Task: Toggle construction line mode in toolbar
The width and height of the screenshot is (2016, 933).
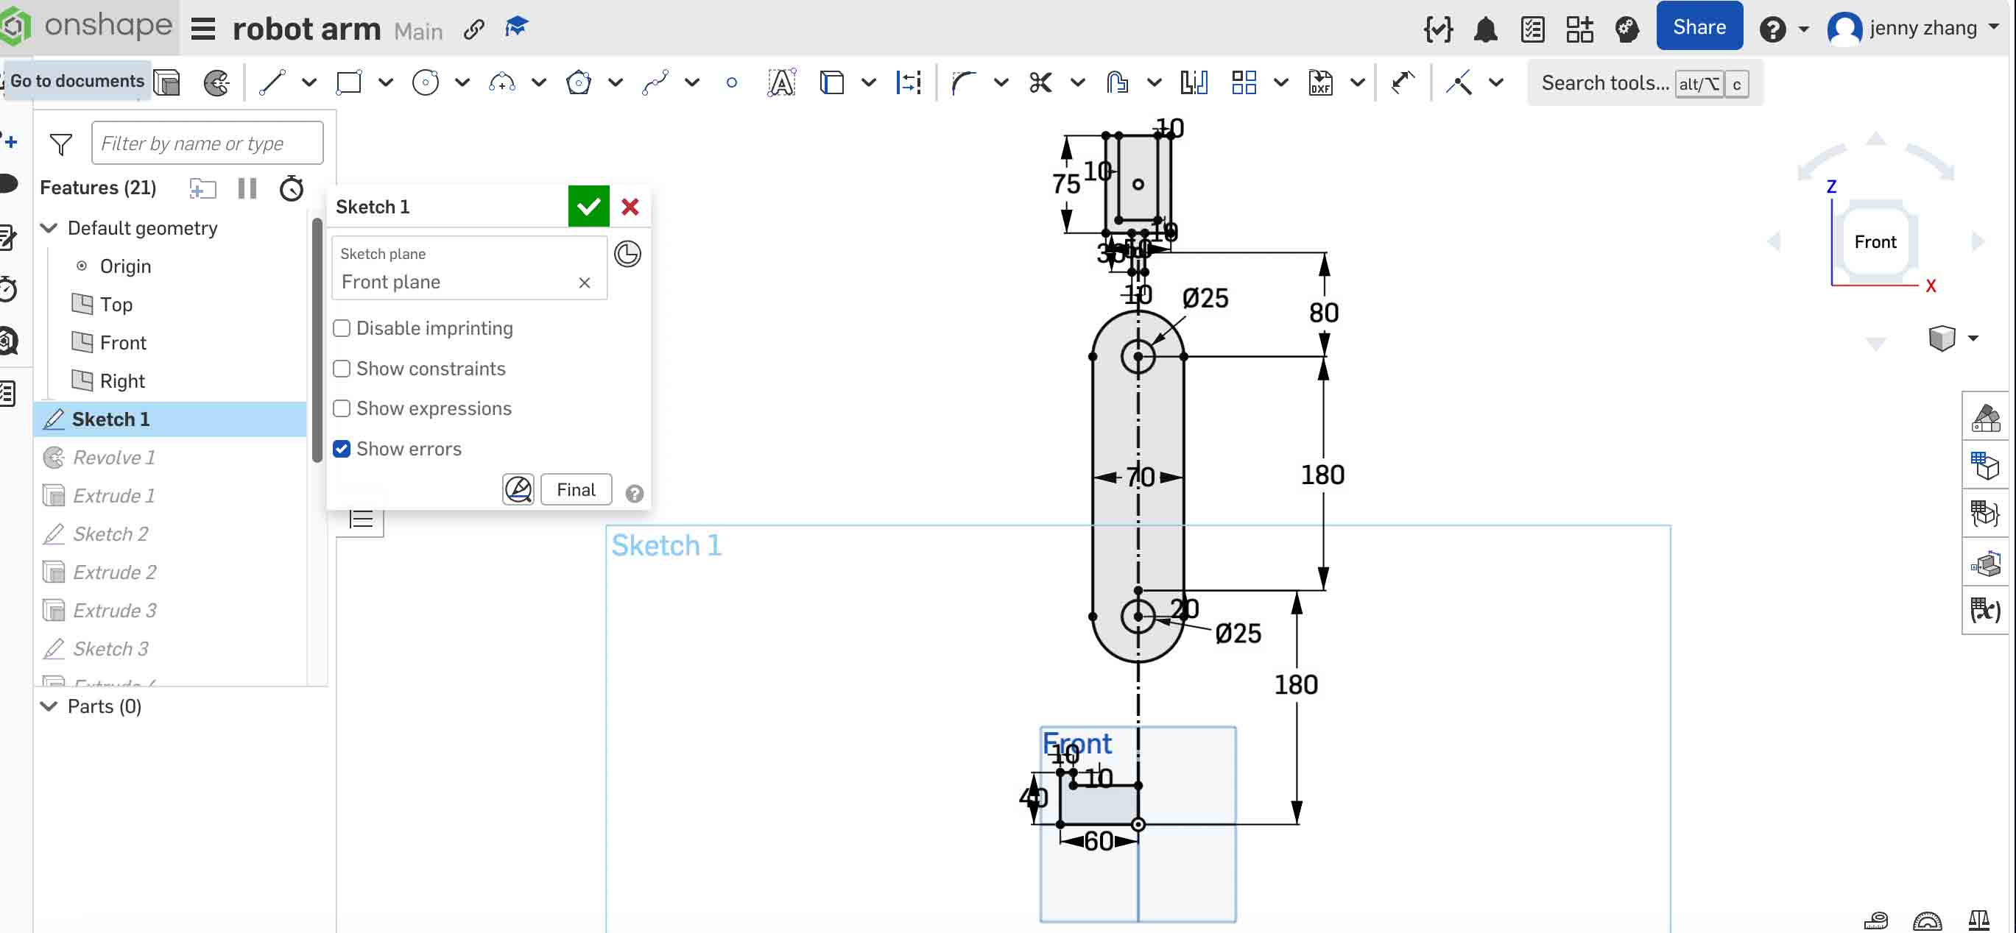Action: 1458,82
